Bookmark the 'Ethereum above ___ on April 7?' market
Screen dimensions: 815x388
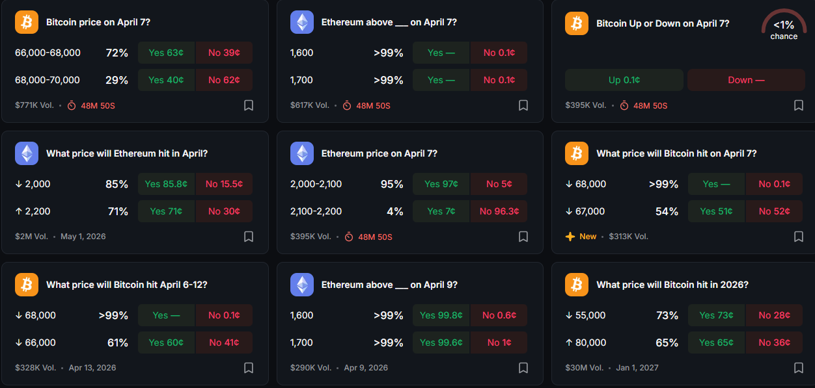[x=523, y=105]
